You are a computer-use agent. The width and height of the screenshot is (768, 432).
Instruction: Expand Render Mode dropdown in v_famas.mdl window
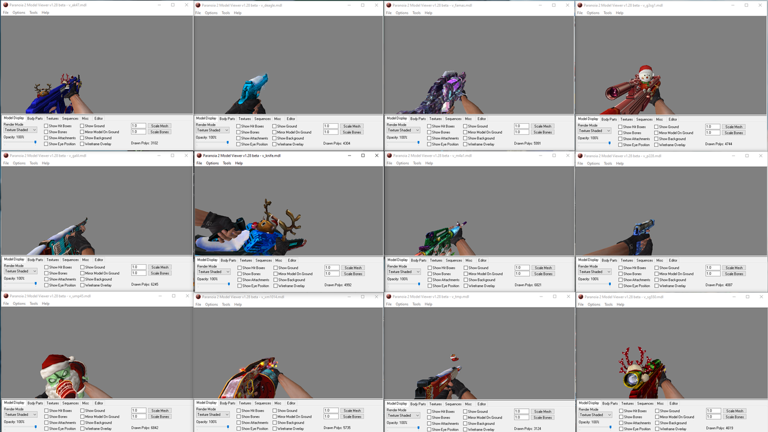[x=403, y=130]
